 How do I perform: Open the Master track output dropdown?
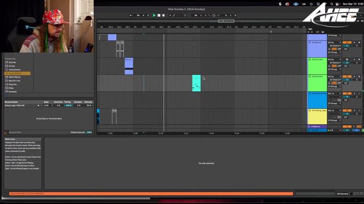334,130
